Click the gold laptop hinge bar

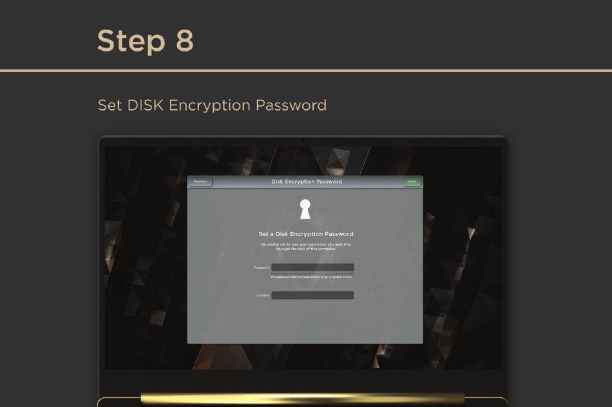(x=303, y=399)
